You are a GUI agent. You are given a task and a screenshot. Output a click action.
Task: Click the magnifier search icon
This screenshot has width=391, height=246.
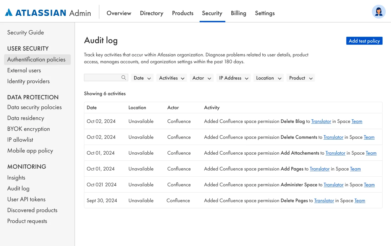click(x=124, y=78)
